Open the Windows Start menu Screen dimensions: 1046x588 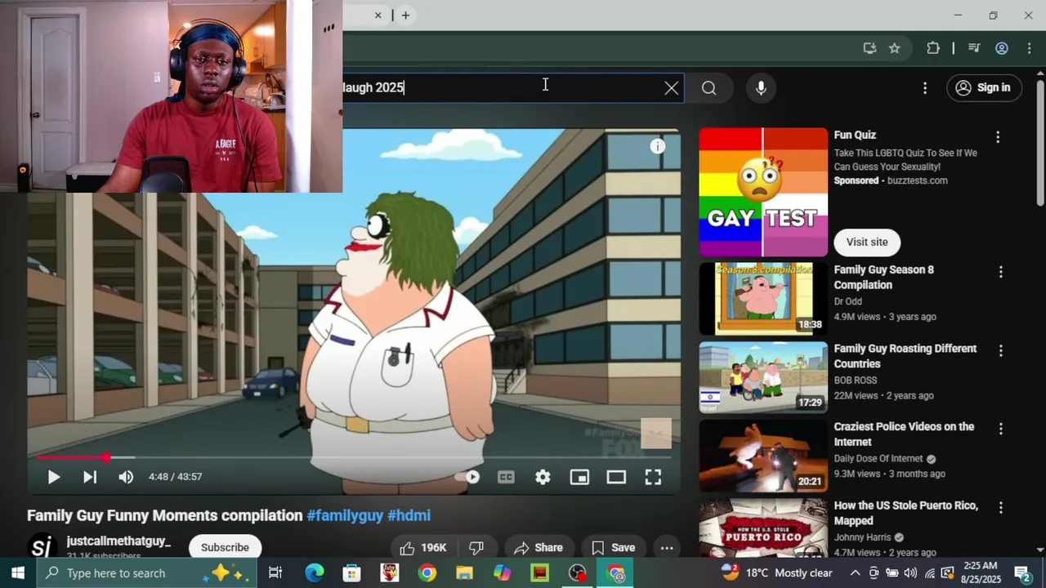(x=18, y=573)
